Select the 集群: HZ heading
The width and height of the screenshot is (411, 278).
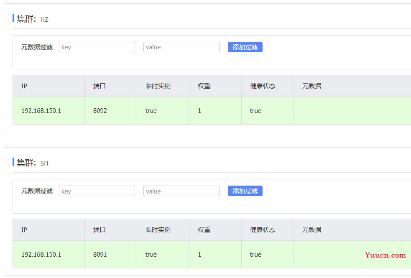(x=32, y=19)
